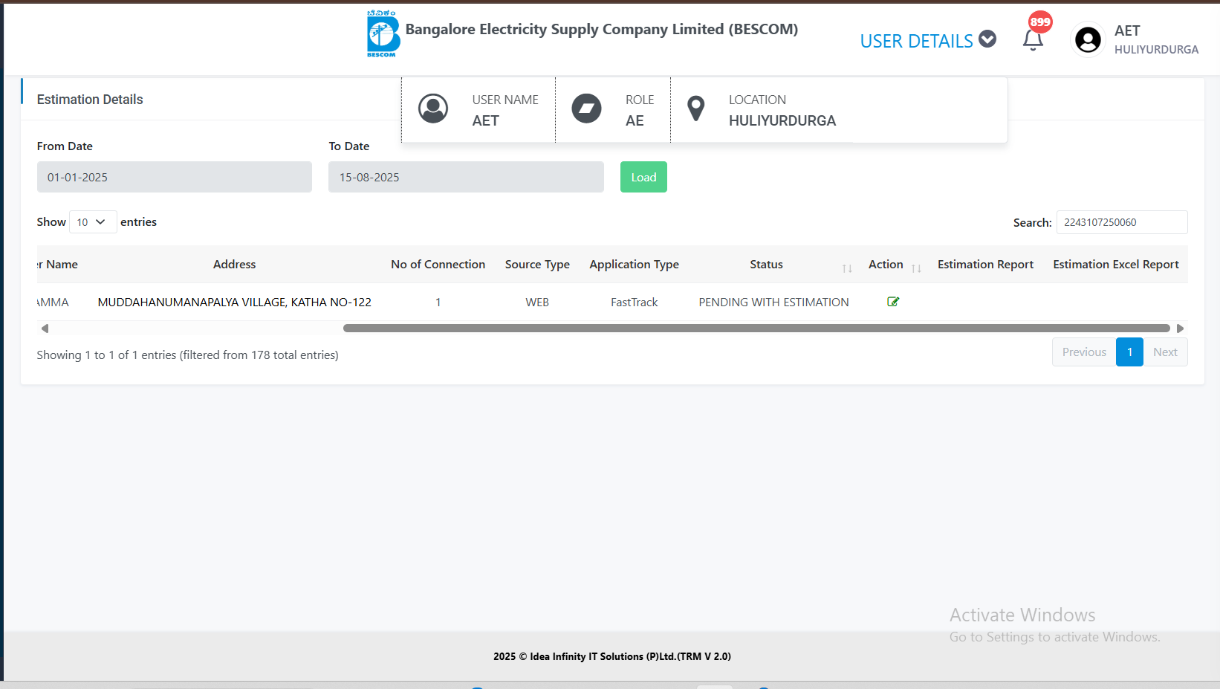The height and width of the screenshot is (689, 1220).
Task: Click the green edit action icon
Action: (893, 302)
